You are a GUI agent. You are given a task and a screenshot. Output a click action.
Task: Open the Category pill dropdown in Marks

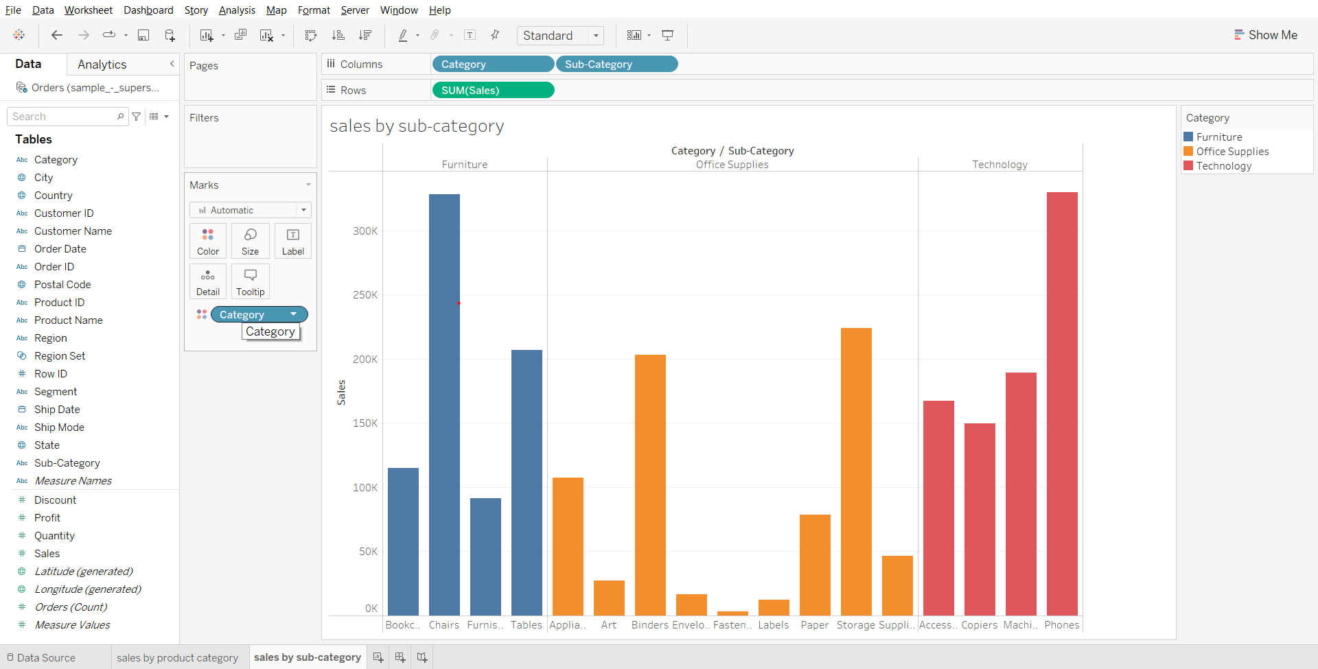click(294, 314)
